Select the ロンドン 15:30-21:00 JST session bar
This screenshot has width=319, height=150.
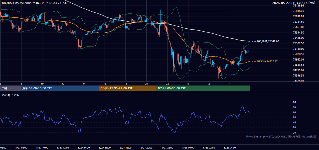[x=128, y=88]
